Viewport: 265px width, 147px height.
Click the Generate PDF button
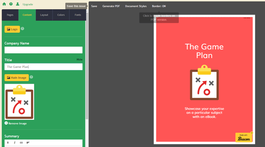pos(111,6)
